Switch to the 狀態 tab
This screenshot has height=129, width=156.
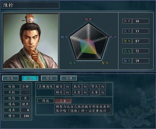pos(10,78)
